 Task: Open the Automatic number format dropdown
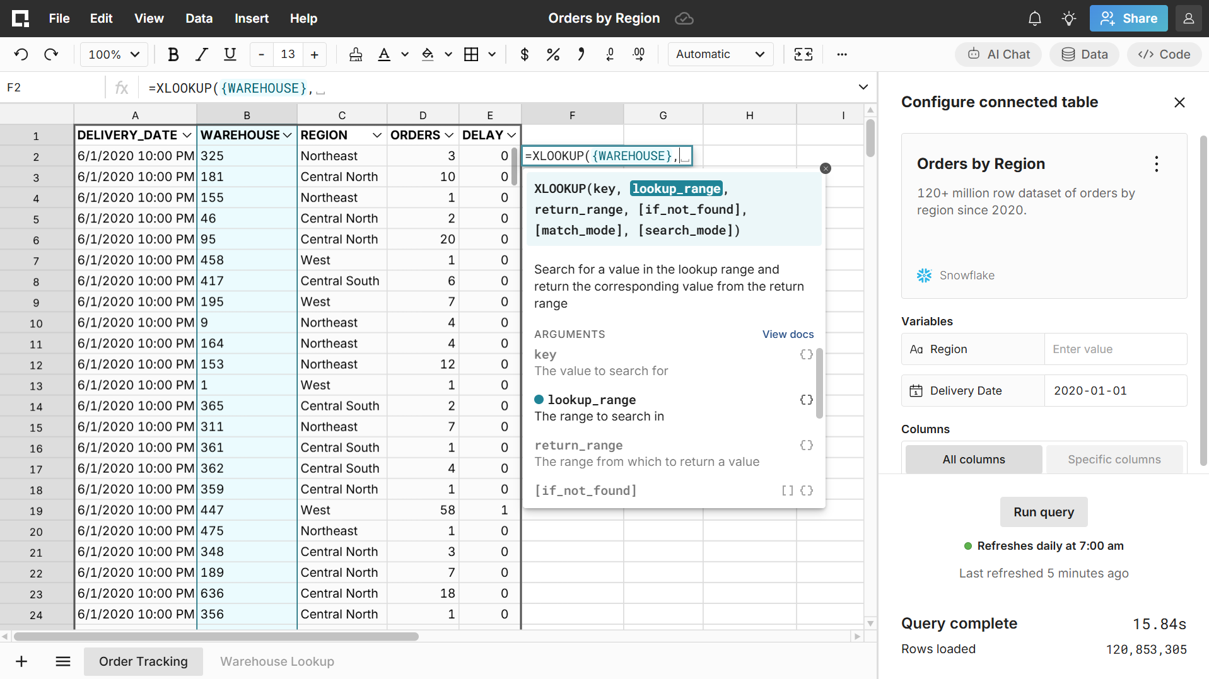[720, 54]
